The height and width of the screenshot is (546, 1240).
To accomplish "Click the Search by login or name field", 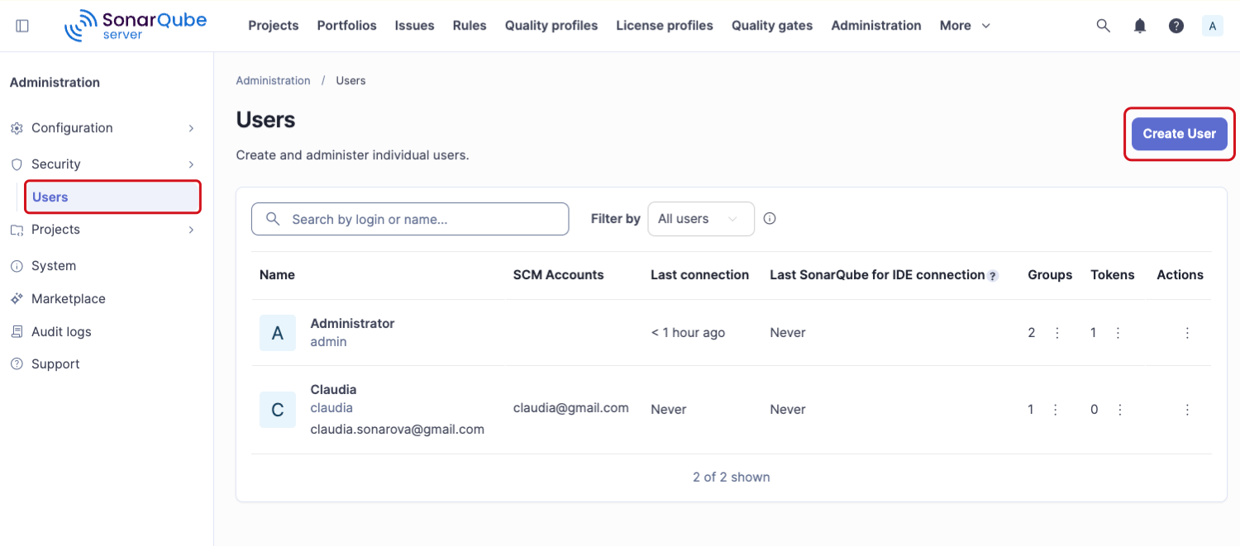I will (x=410, y=219).
